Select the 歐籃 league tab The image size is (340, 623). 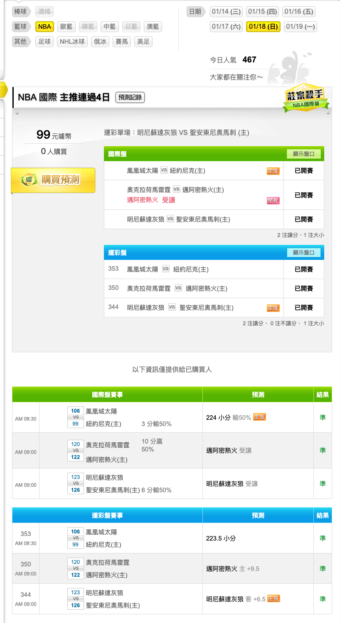66,27
